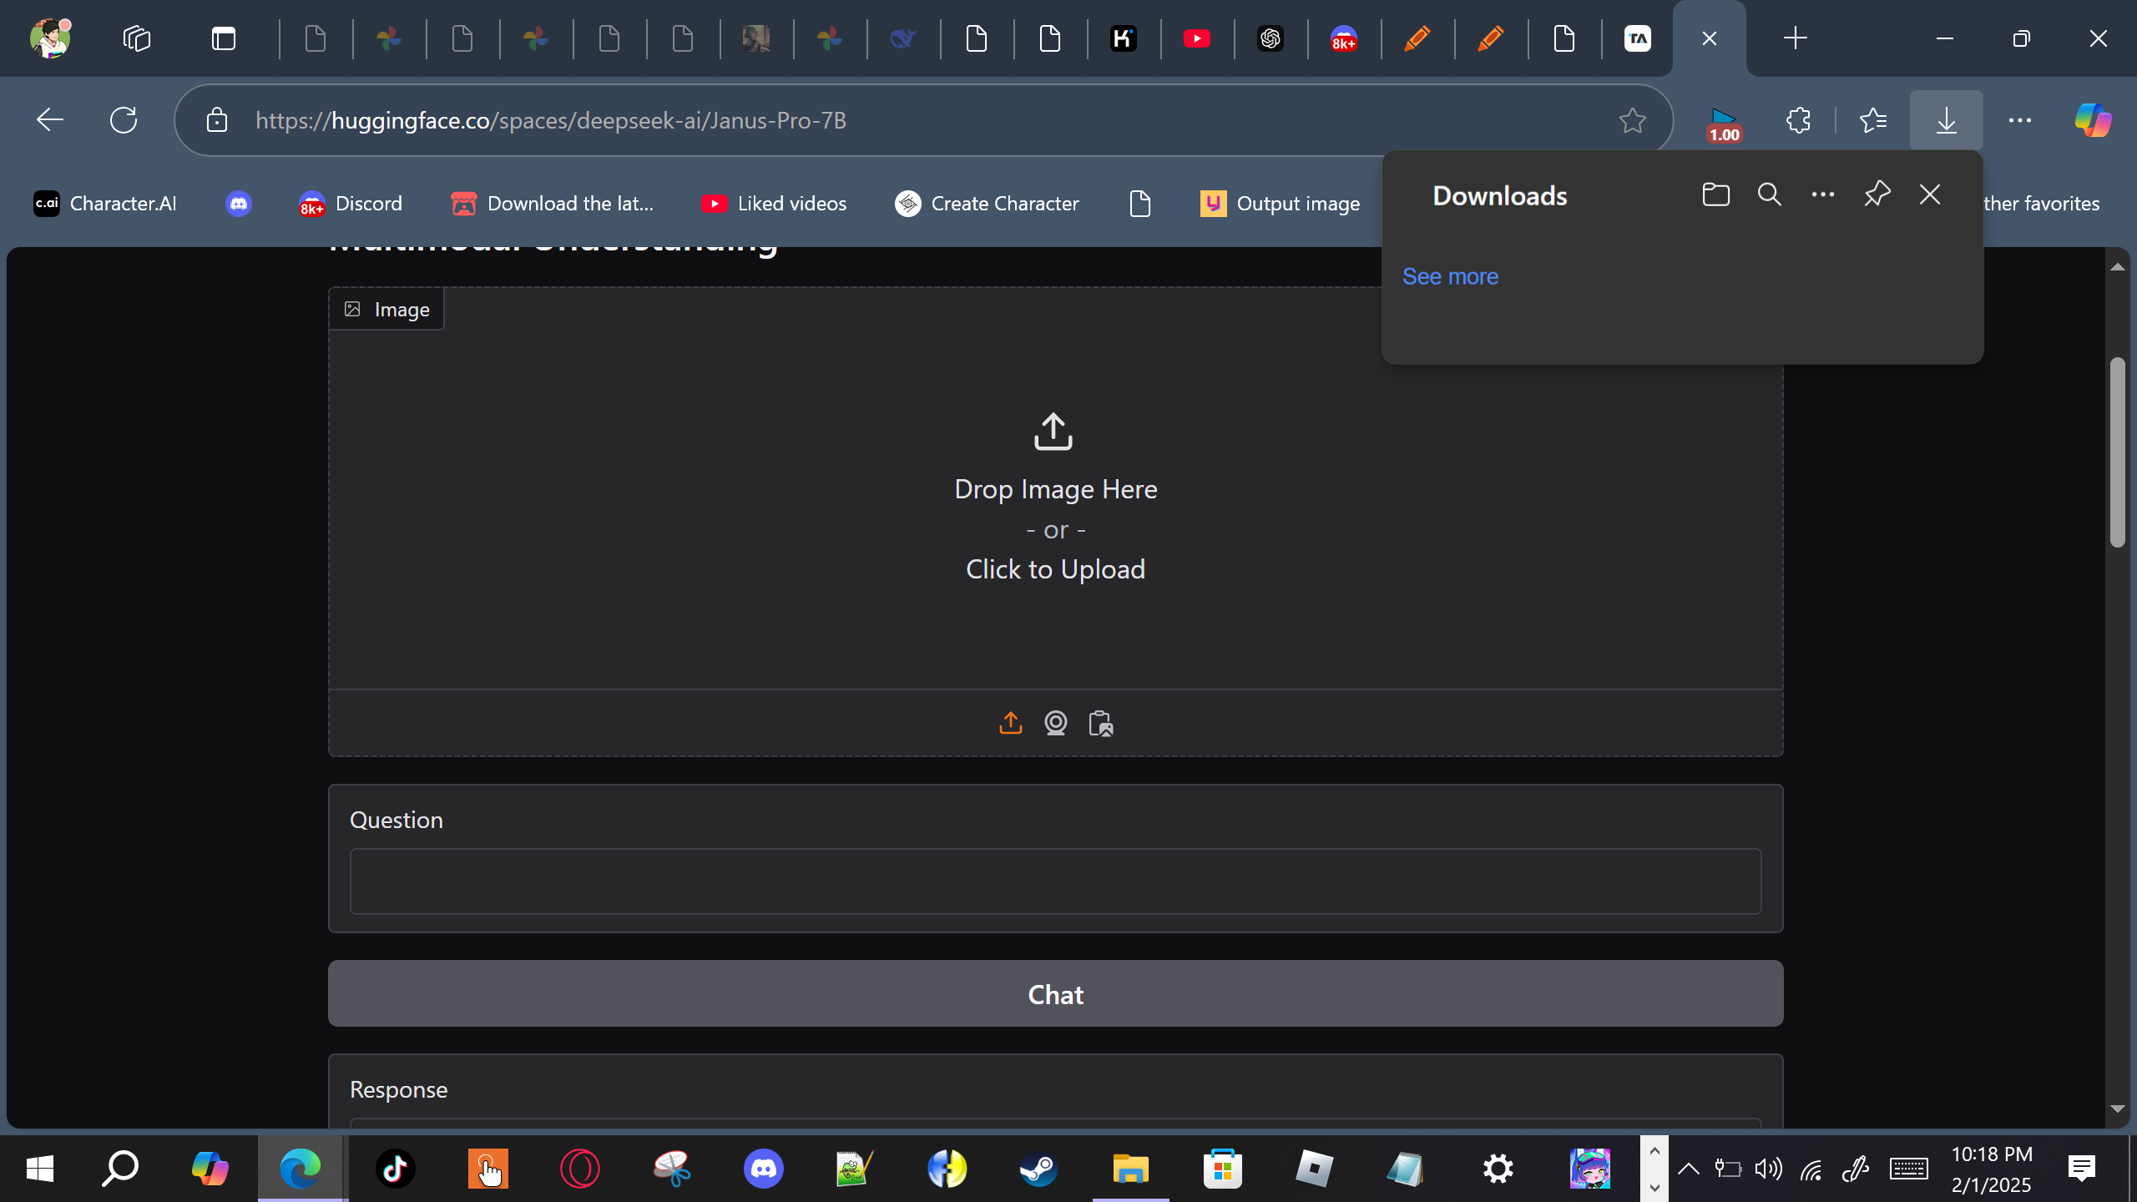Click the orange upload file icon
Image resolution: width=2137 pixels, height=1202 pixels.
coord(1010,723)
